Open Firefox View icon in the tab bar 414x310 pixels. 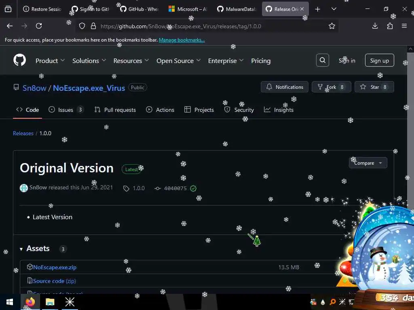click(8, 9)
